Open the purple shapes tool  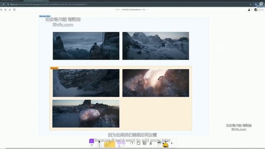point(121,144)
